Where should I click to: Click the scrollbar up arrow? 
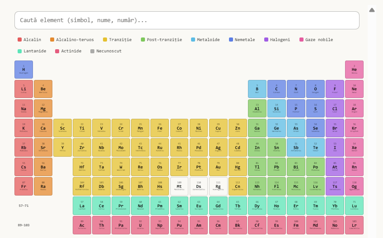tap(372, 10)
